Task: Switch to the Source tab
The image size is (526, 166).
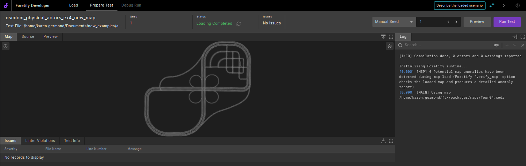Action: (x=28, y=37)
